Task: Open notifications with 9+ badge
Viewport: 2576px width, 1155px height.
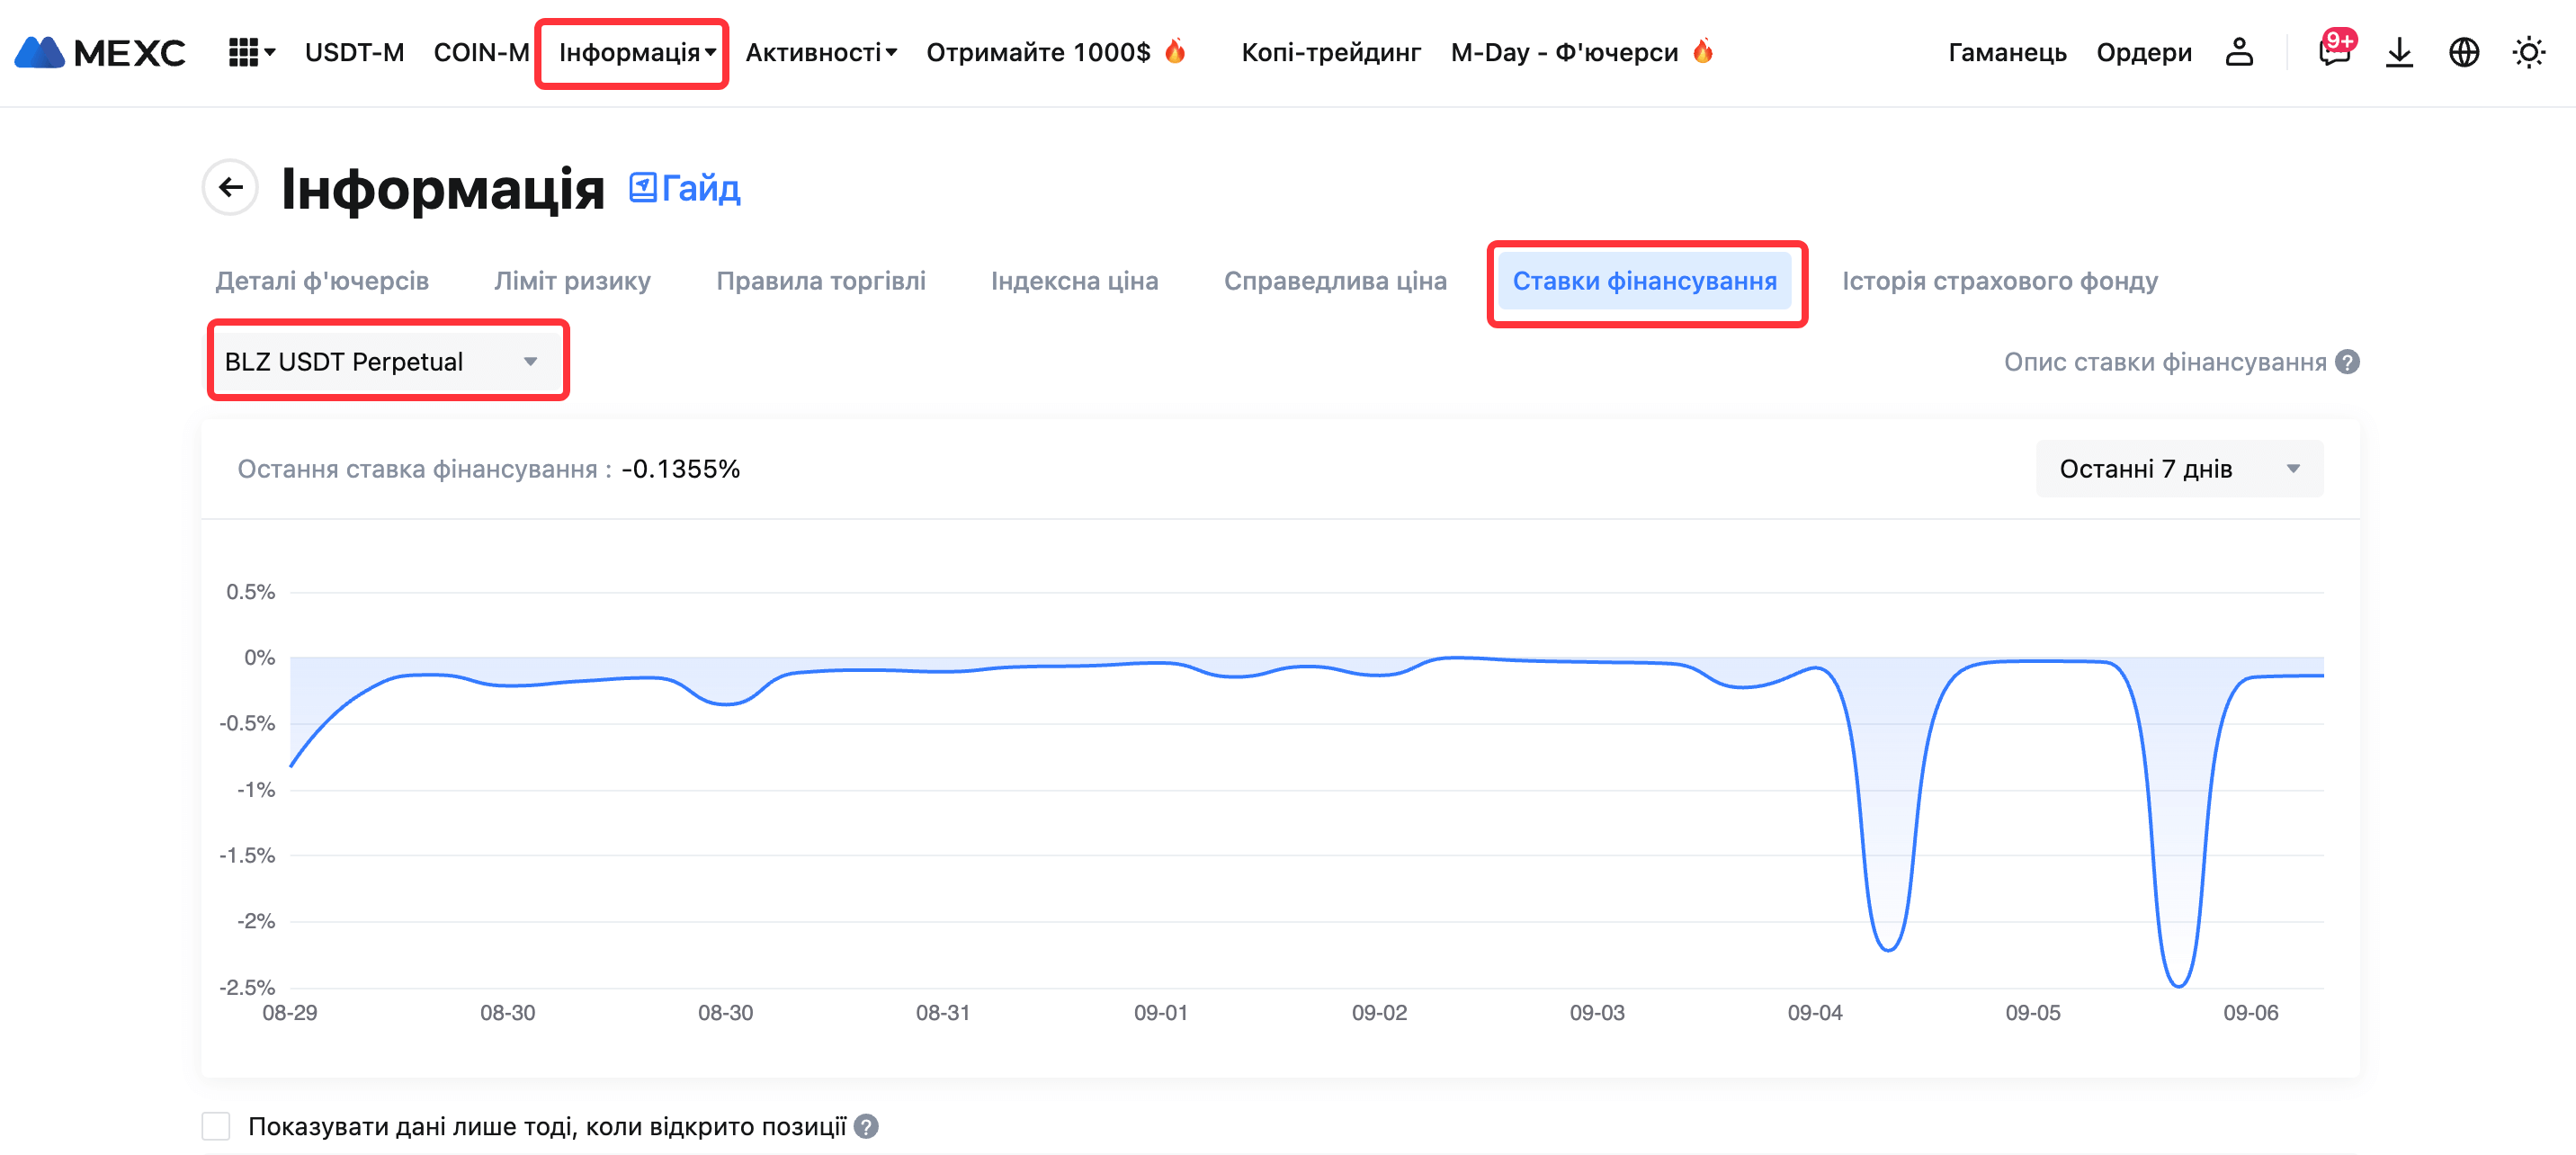Action: [x=2333, y=52]
